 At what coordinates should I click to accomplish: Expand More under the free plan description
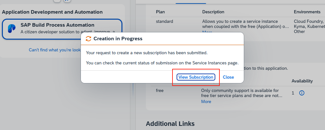click(206, 101)
